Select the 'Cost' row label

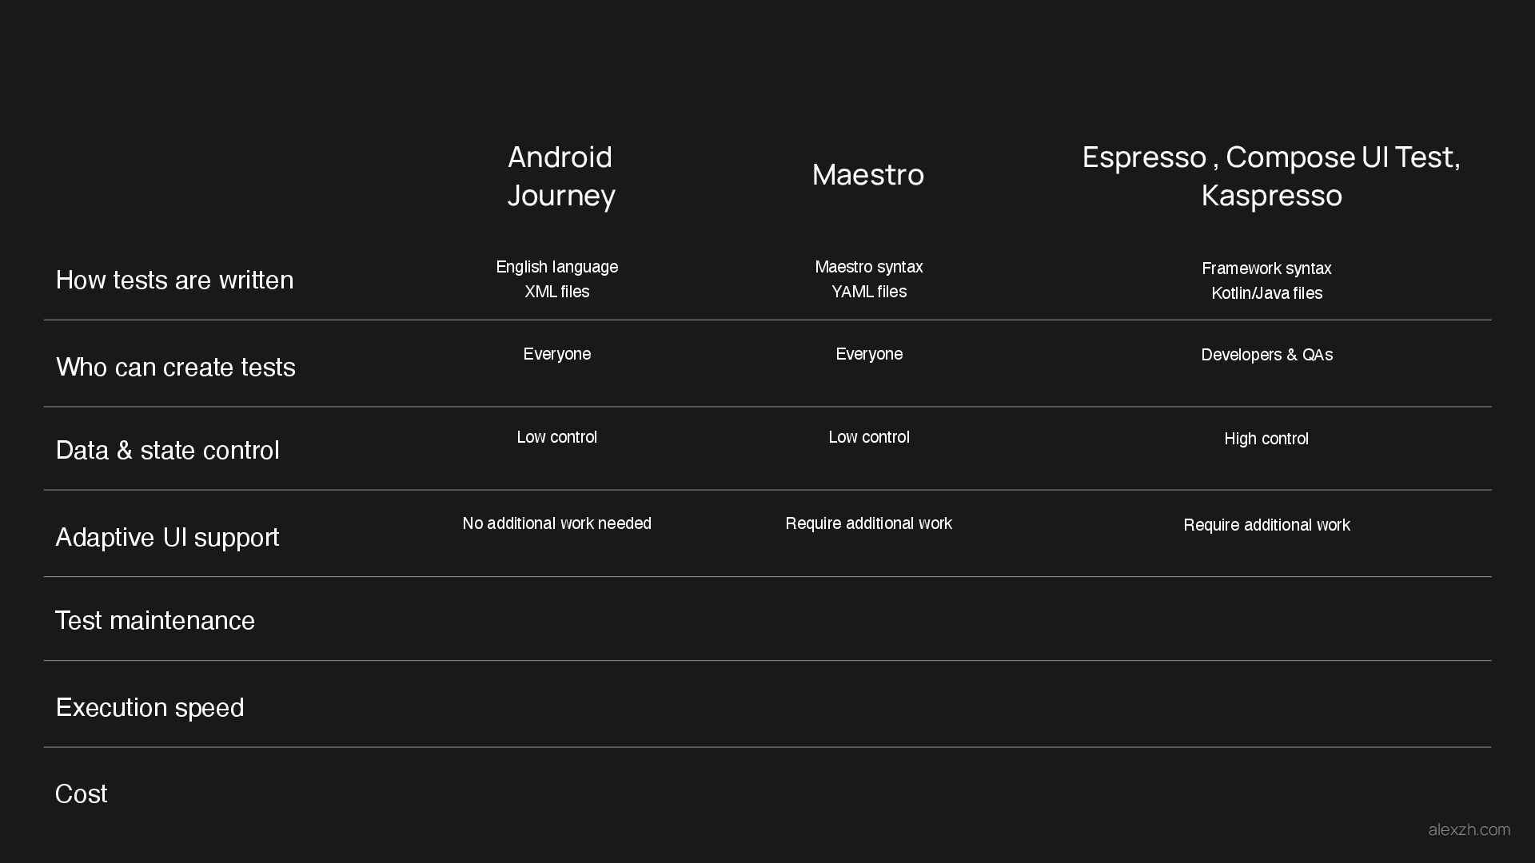point(81,794)
